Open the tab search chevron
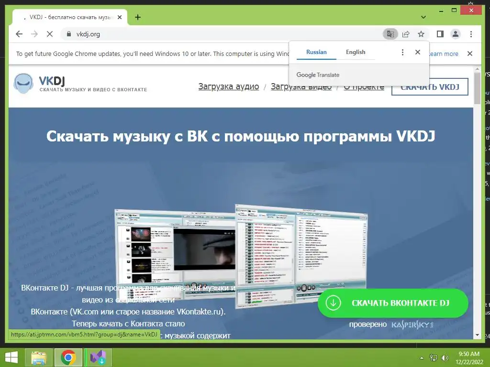Viewport: 490px width, 367px height. pyautogui.click(x=423, y=17)
